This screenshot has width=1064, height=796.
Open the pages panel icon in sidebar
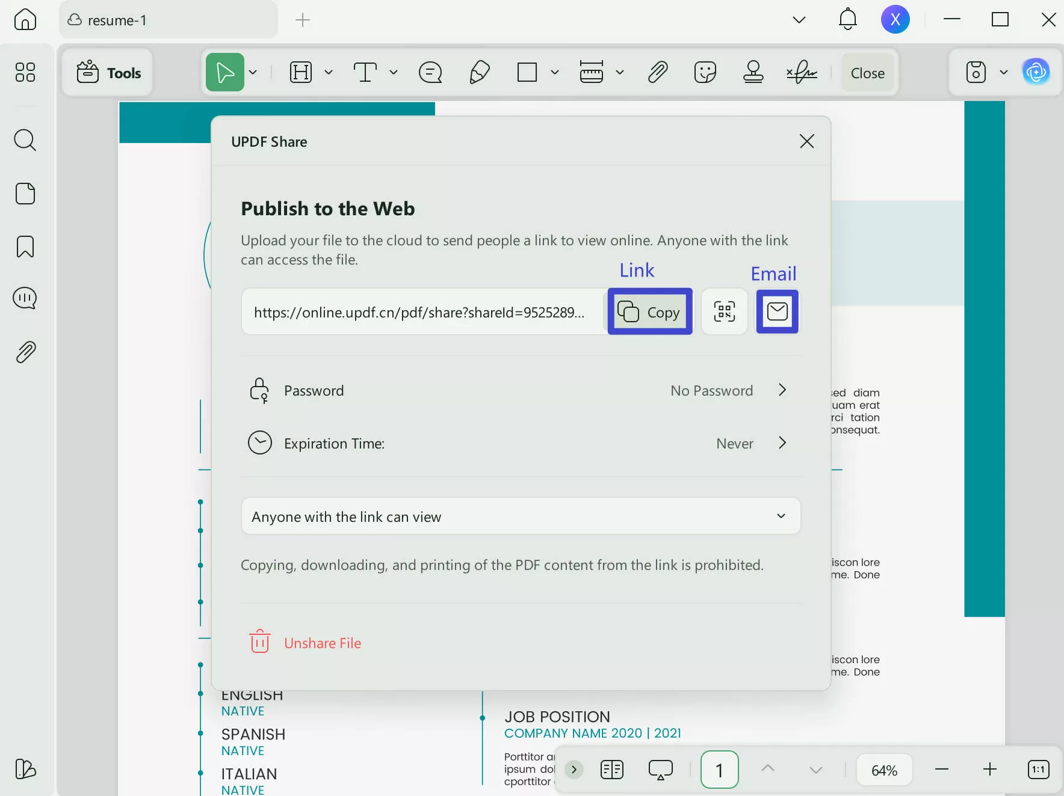click(x=25, y=194)
